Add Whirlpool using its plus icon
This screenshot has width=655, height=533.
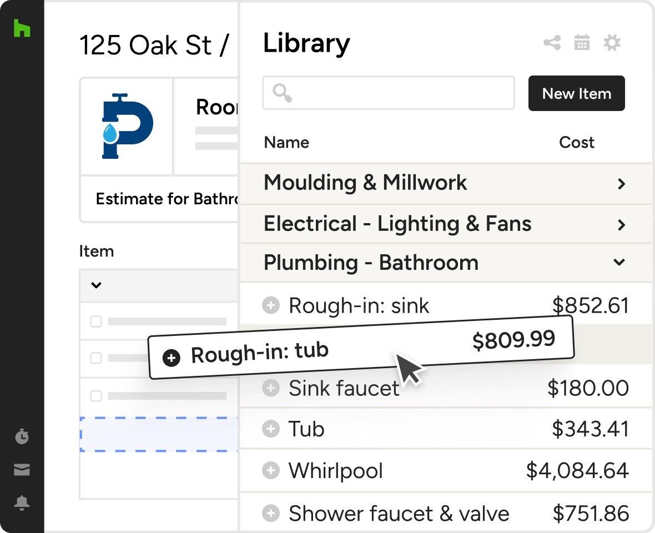tap(270, 470)
